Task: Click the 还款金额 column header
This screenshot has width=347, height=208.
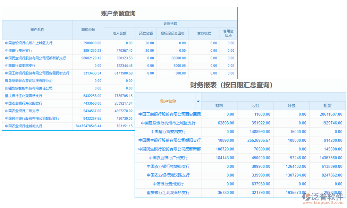Action: tap(146, 33)
